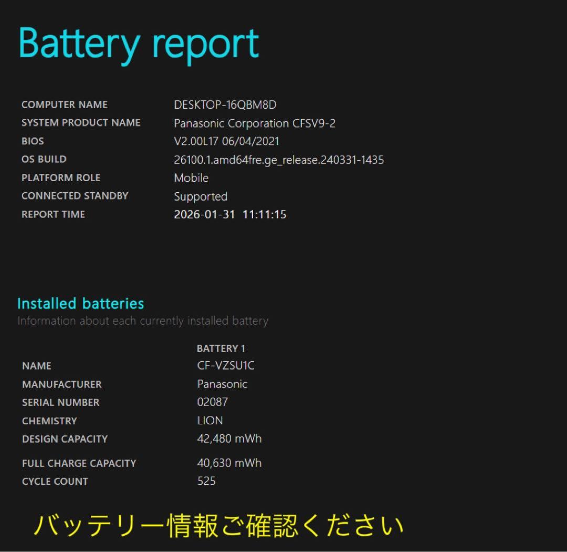567x552 pixels.
Task: Select the report timestamp 2026-01-31 11:11:15
Action: pyautogui.click(x=230, y=214)
